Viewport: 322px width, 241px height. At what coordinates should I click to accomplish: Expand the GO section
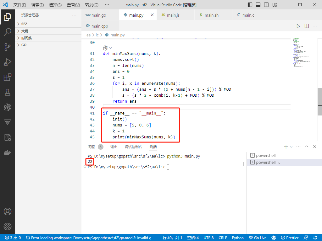pos(48,45)
